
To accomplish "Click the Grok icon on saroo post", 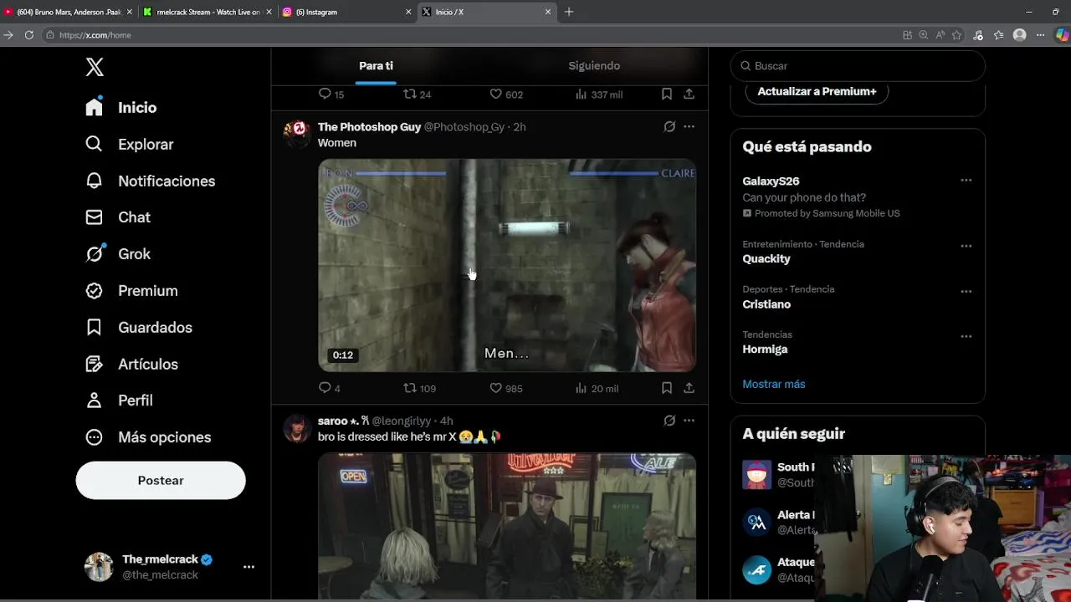I will (x=669, y=421).
